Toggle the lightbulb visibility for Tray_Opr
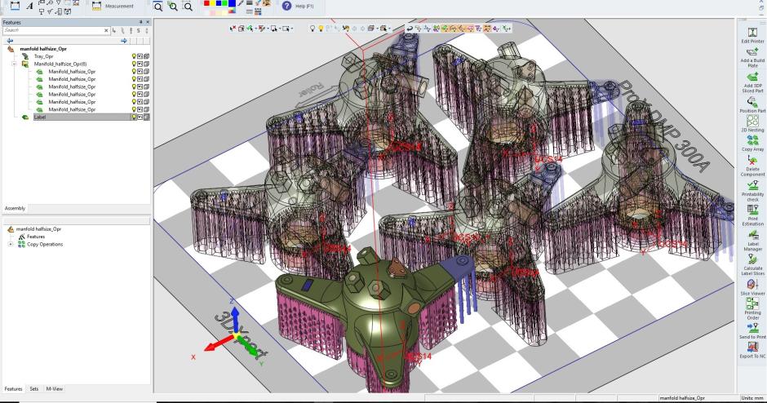The image size is (767, 403). [134, 56]
